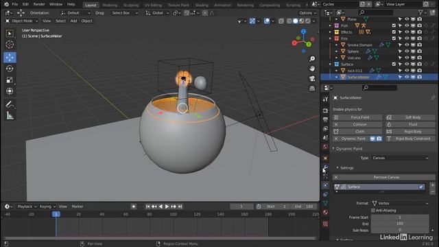Image resolution: width=439 pixels, height=247 pixels.
Task: Open the viewport Add menu
Action: pos(73,21)
